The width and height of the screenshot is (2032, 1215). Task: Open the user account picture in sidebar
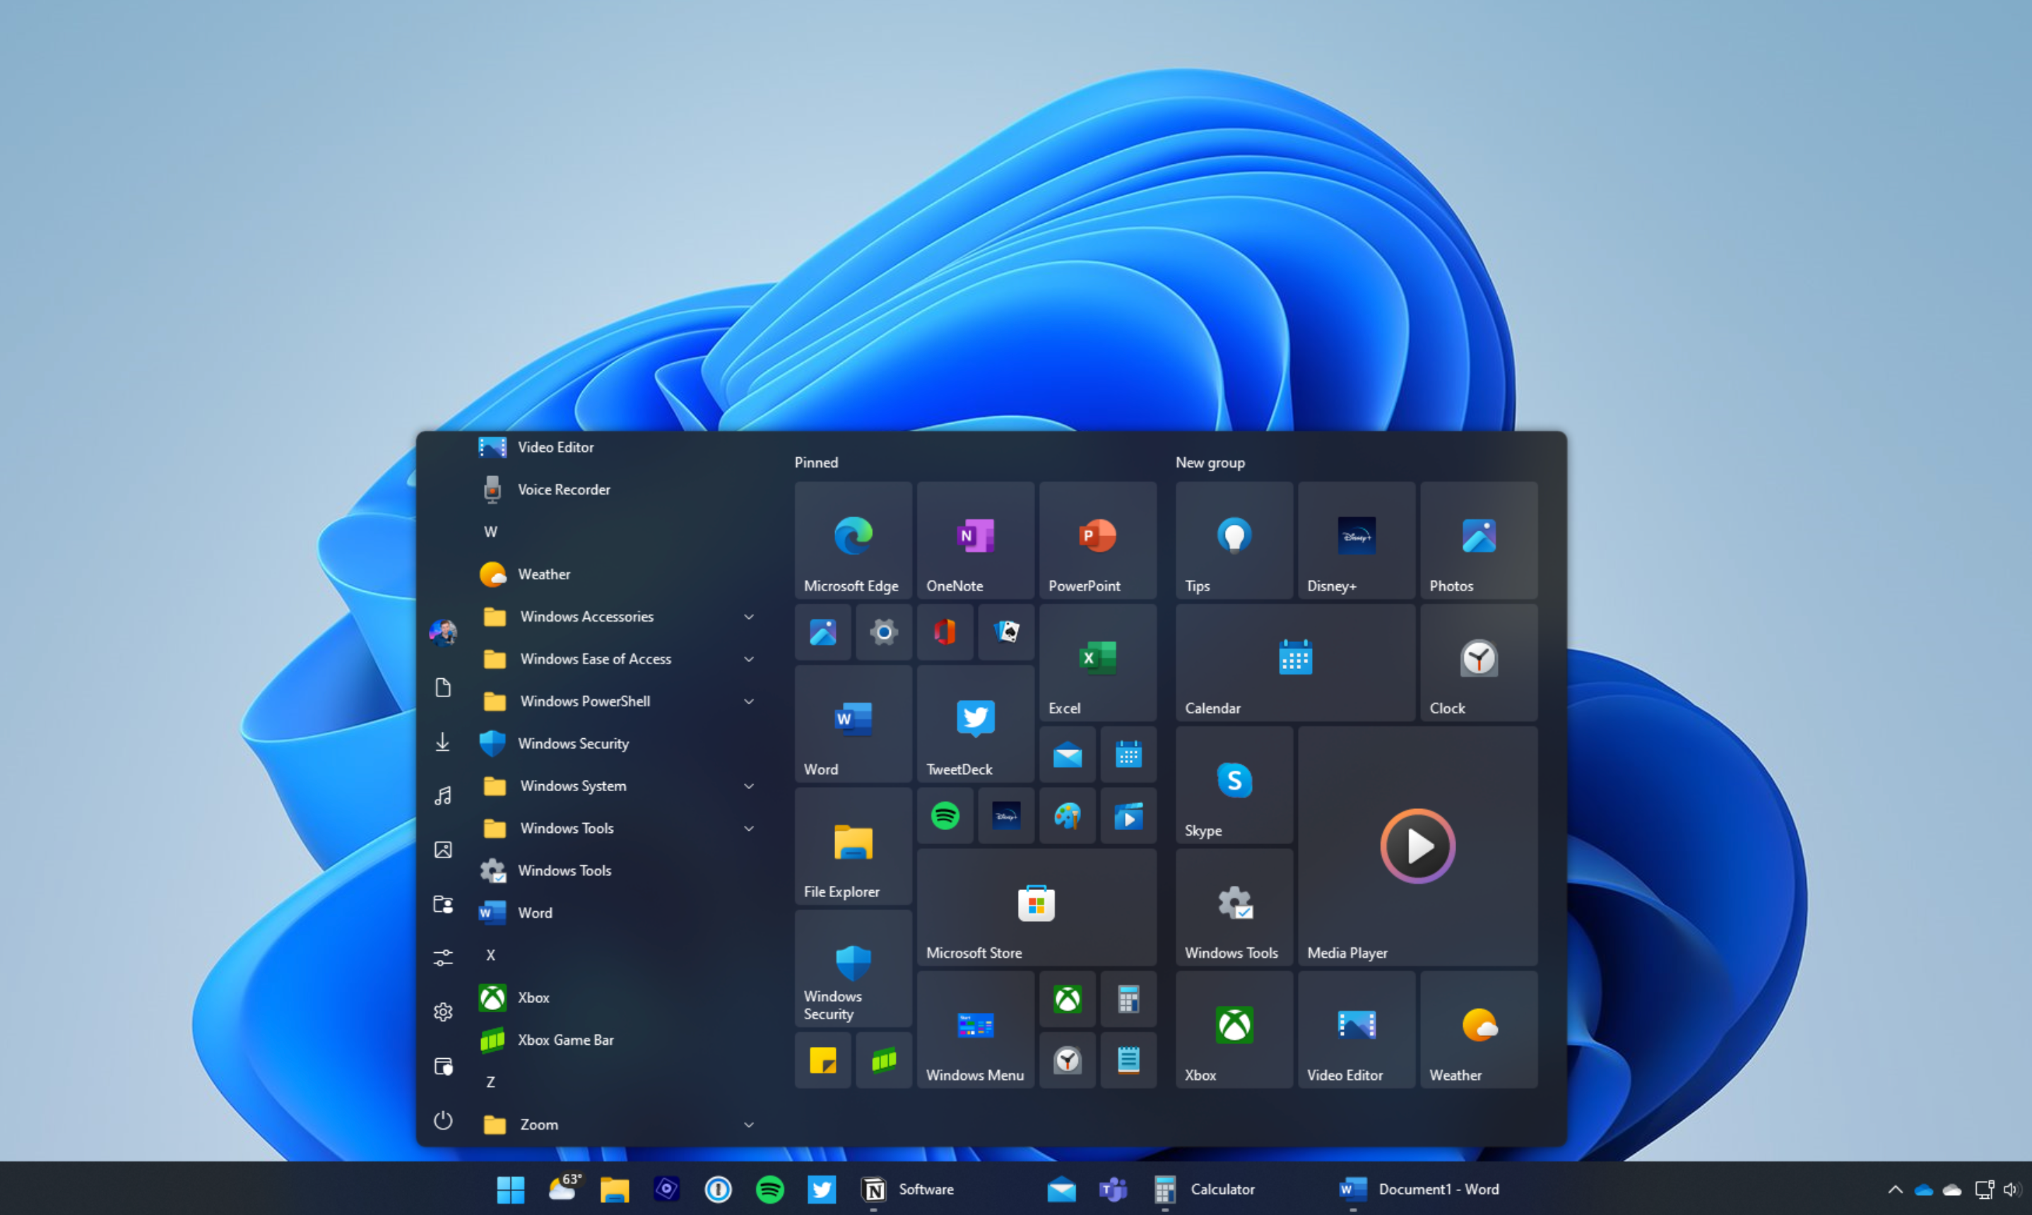[x=443, y=633]
